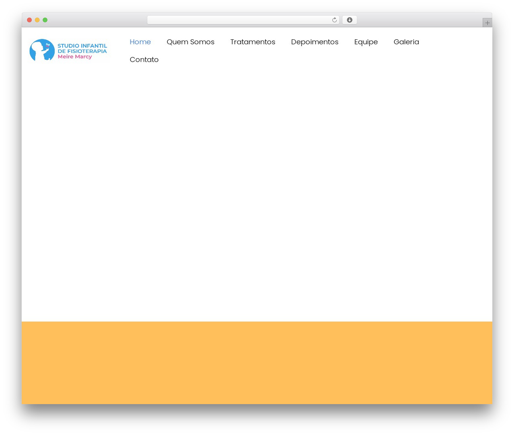Open a new tab with the plus button
Screen dimensions: 514x435
pos(487,23)
